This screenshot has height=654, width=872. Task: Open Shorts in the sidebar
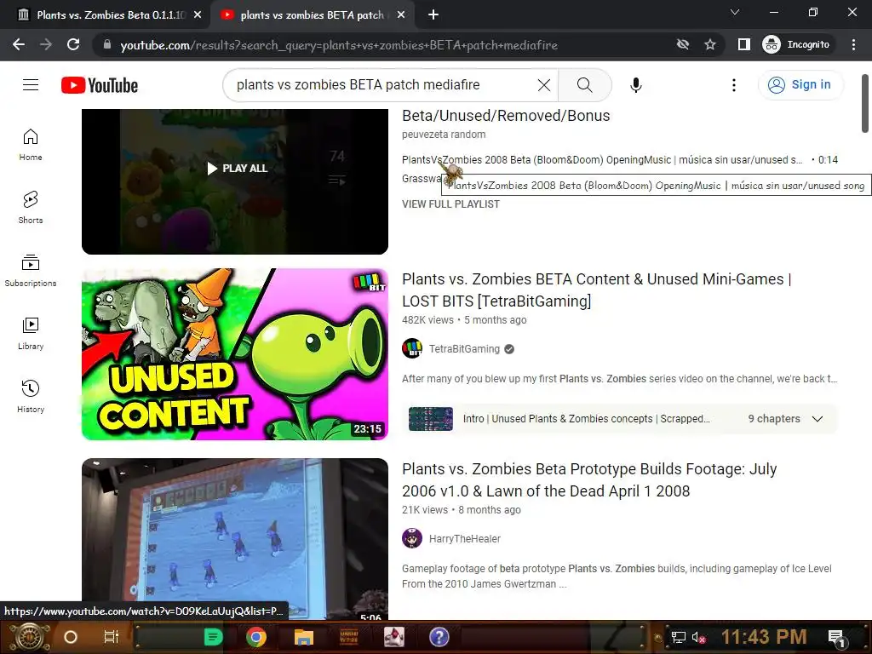coord(31,208)
